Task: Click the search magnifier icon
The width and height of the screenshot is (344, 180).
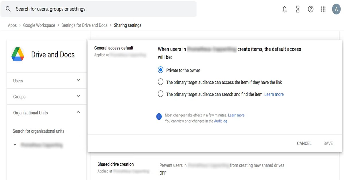Action: [x=8, y=9]
